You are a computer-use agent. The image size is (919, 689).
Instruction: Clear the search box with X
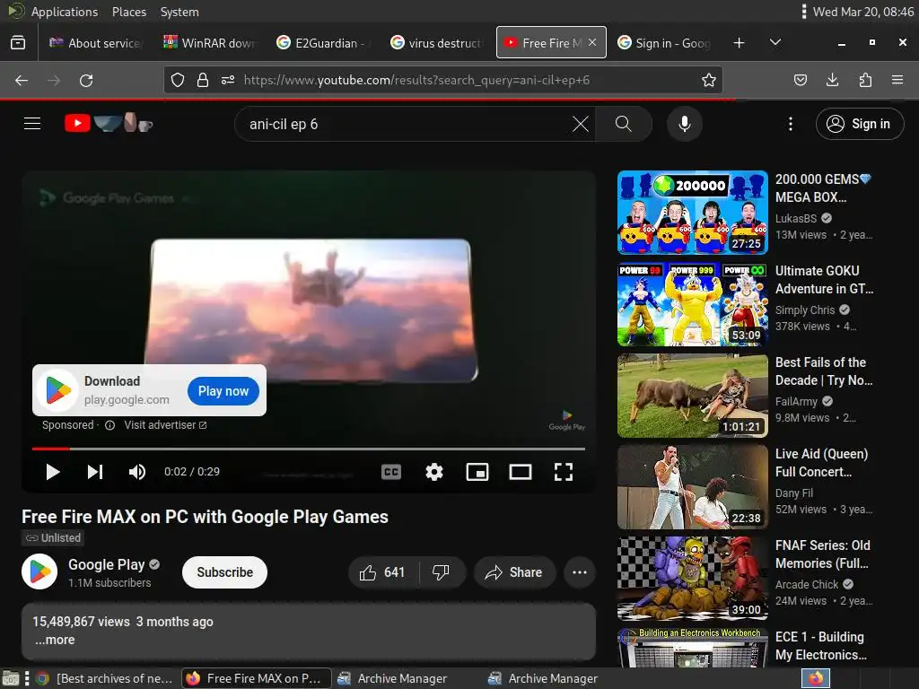[581, 124]
